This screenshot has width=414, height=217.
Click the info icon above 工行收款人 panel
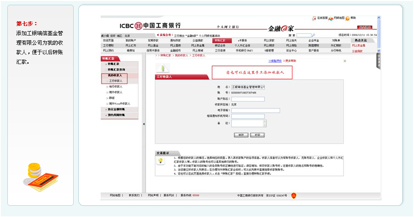click(x=163, y=68)
